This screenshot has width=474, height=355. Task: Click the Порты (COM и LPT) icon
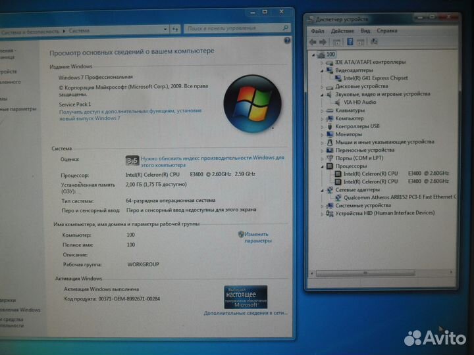tap(330, 158)
